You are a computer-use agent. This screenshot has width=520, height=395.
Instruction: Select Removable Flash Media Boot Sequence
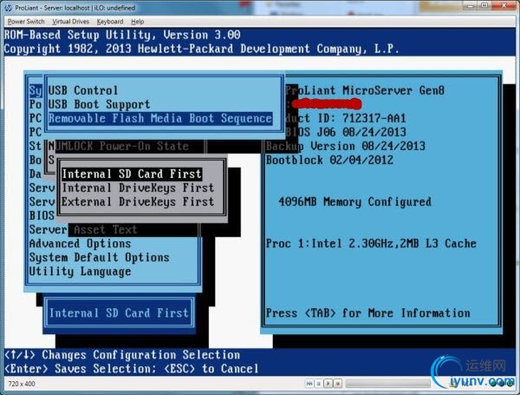click(160, 118)
